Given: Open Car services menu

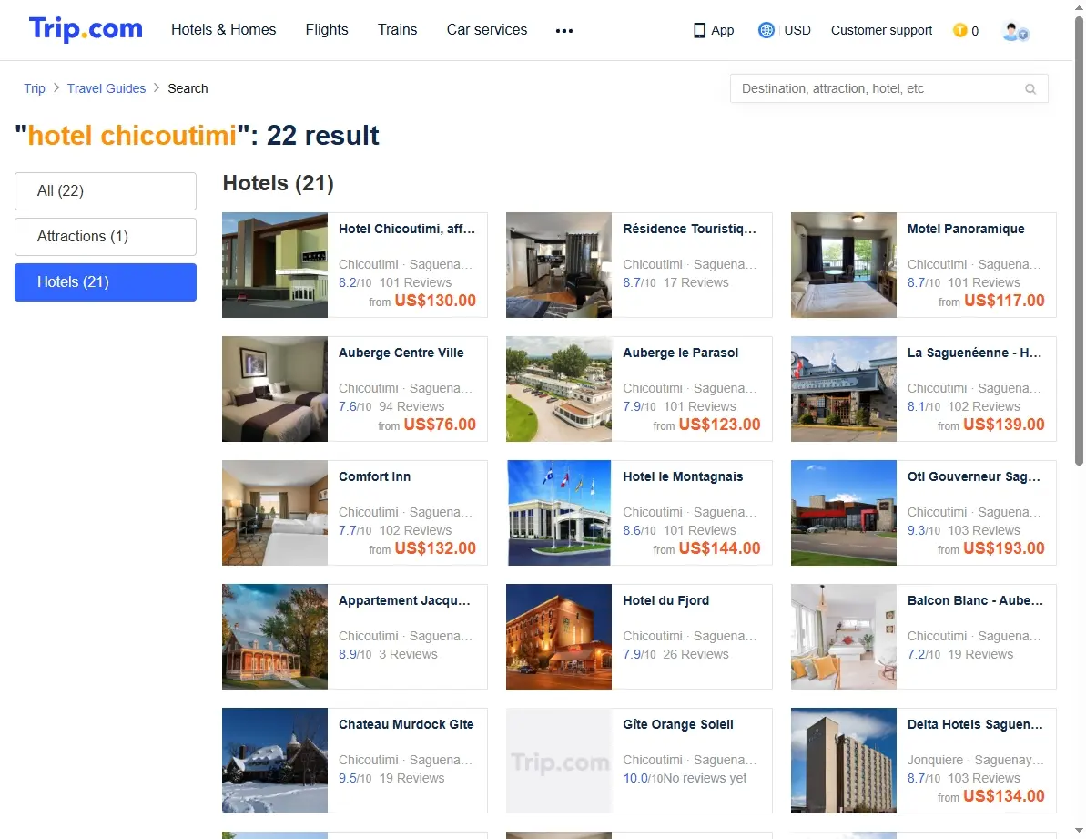Looking at the screenshot, I should pos(487,30).
